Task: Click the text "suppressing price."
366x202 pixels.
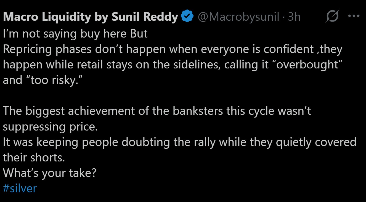Action: click(51, 127)
